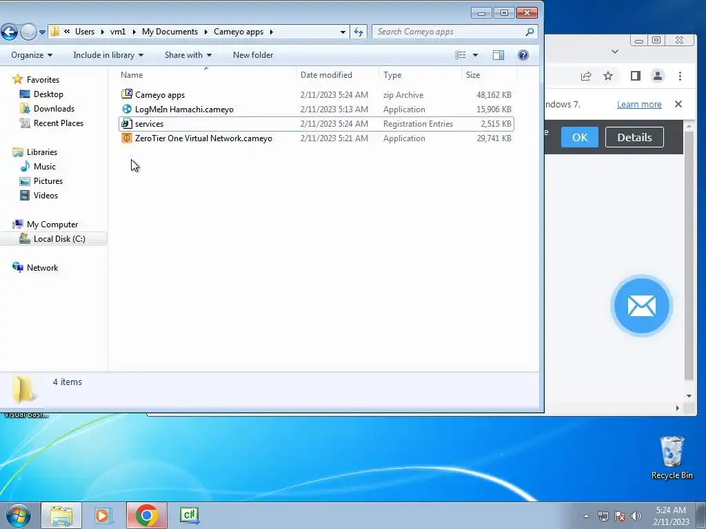706x529 pixels.
Task: Launch Windows Media Player from taskbar
Action: (x=103, y=515)
